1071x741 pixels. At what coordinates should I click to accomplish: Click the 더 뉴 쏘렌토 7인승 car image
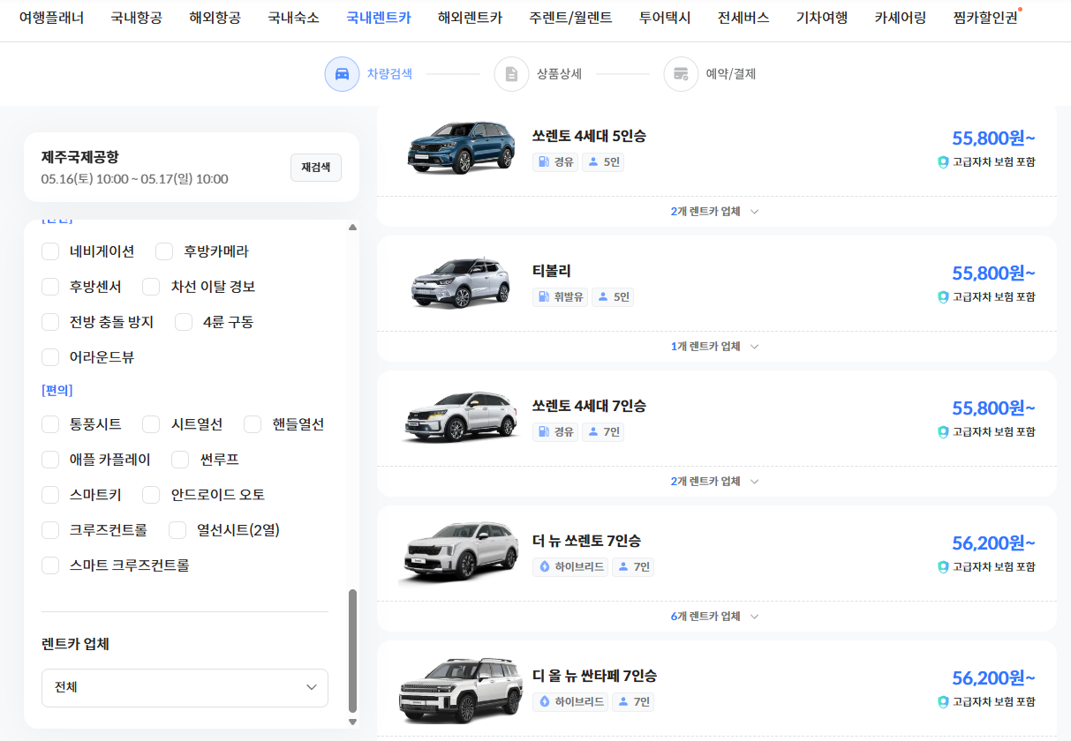[459, 552]
